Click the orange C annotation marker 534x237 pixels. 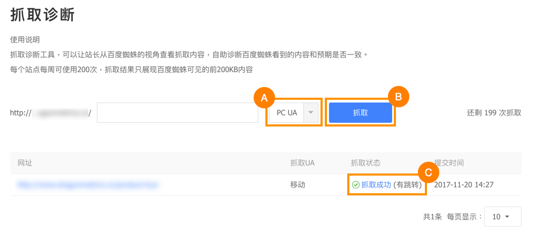click(x=428, y=172)
